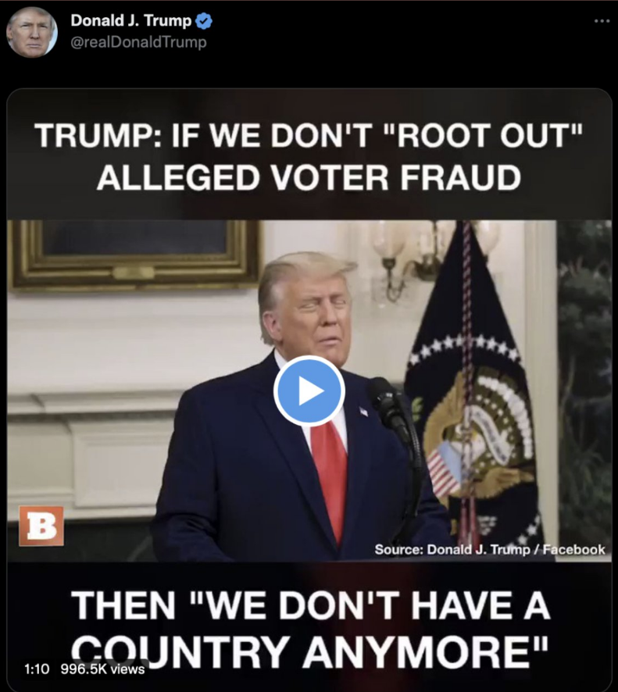Click the flag lapel pin on the suit
This screenshot has height=692, width=618.
(x=364, y=412)
